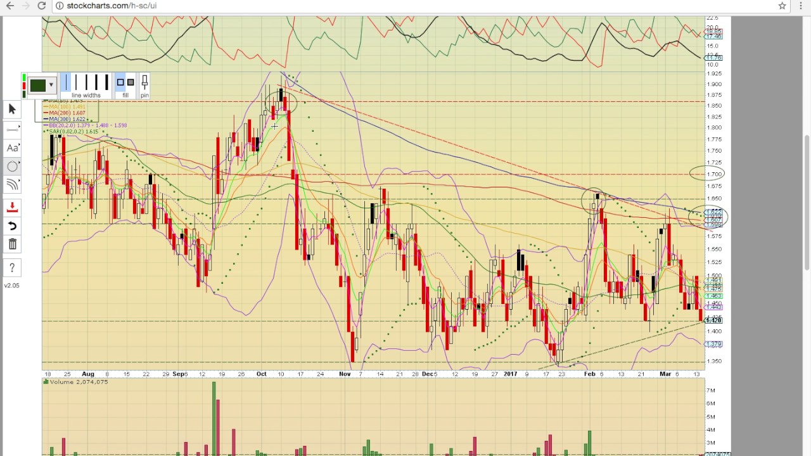
Task: Bookmark this page with the star
Action: pyautogui.click(x=782, y=6)
